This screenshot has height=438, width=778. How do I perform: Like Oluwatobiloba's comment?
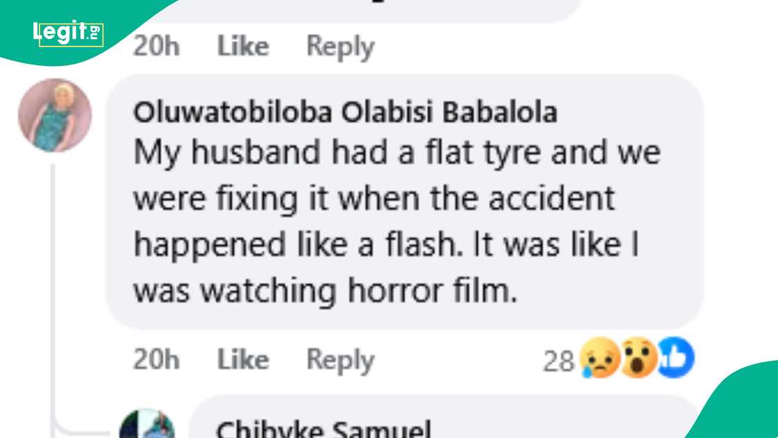pos(241,359)
